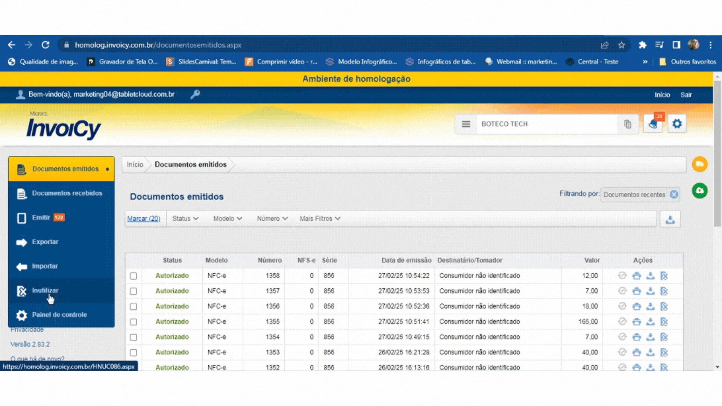Viewport: 722px width, 406px height.
Task: Download document 1357 using row download icon
Action: (x=650, y=291)
